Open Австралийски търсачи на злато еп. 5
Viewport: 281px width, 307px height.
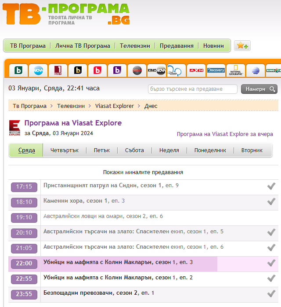[133, 232]
